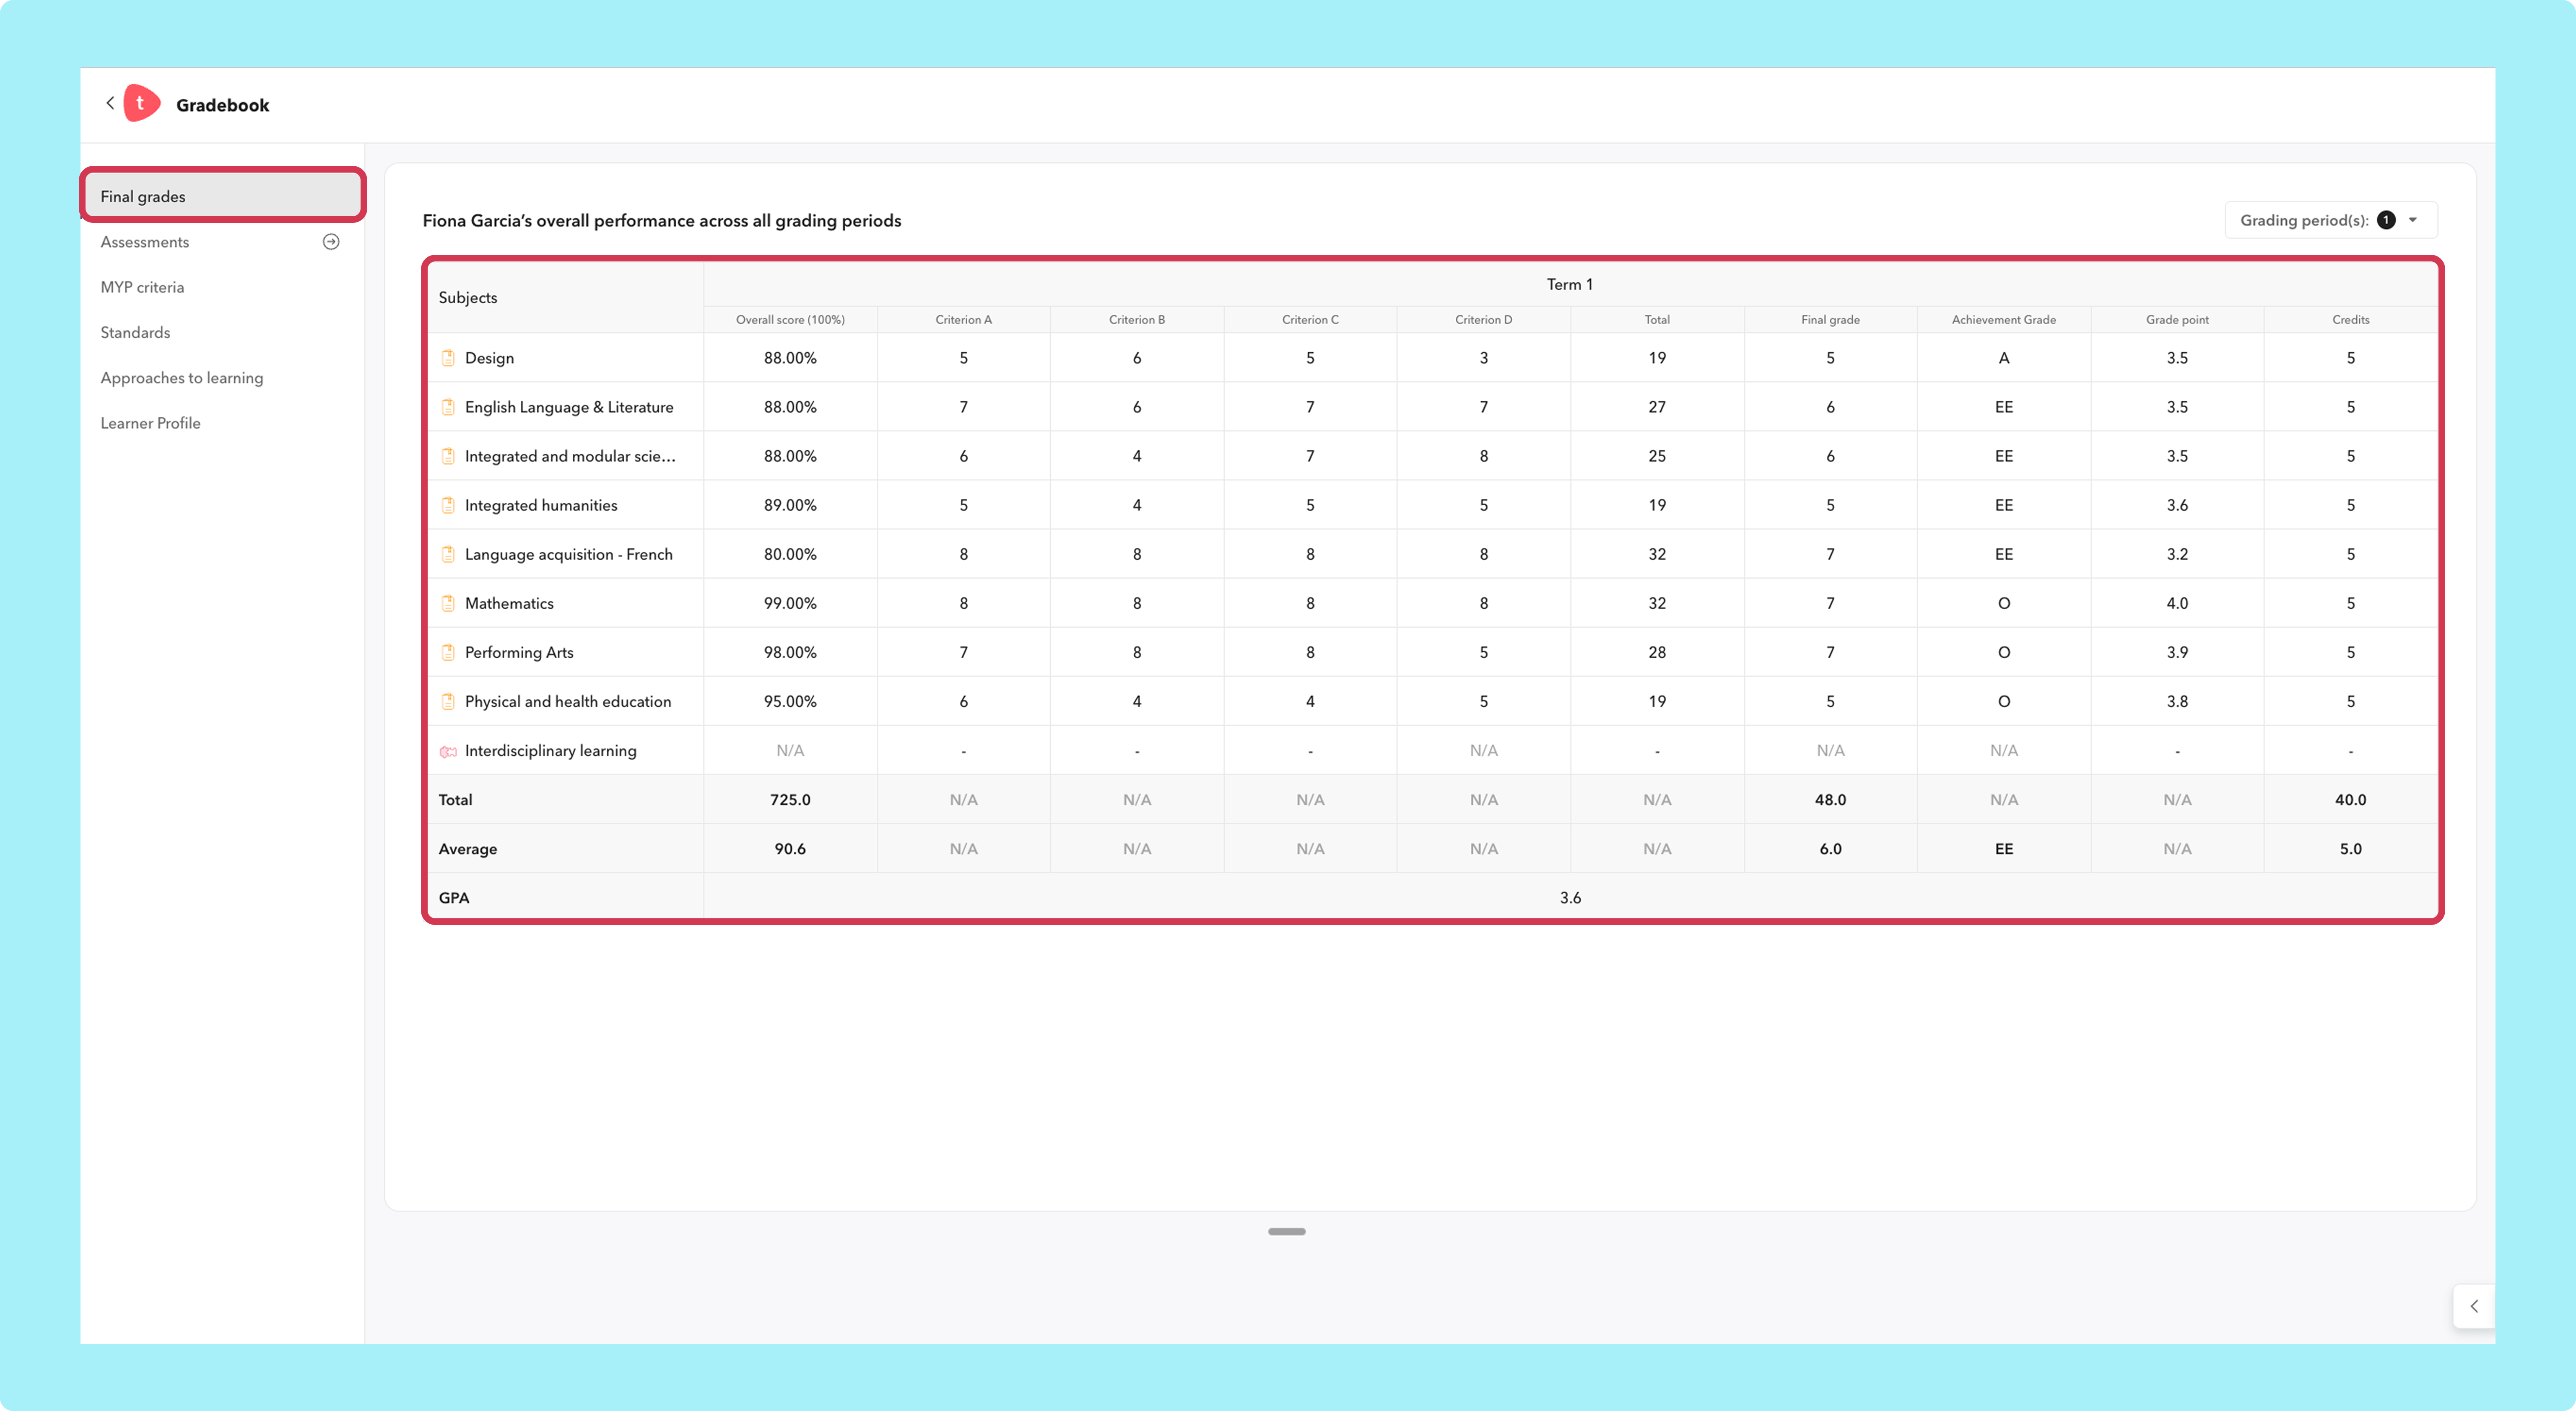Click the Interdisciplinary learning pink icon
Screen dimensions: 2576x1411
448,752
